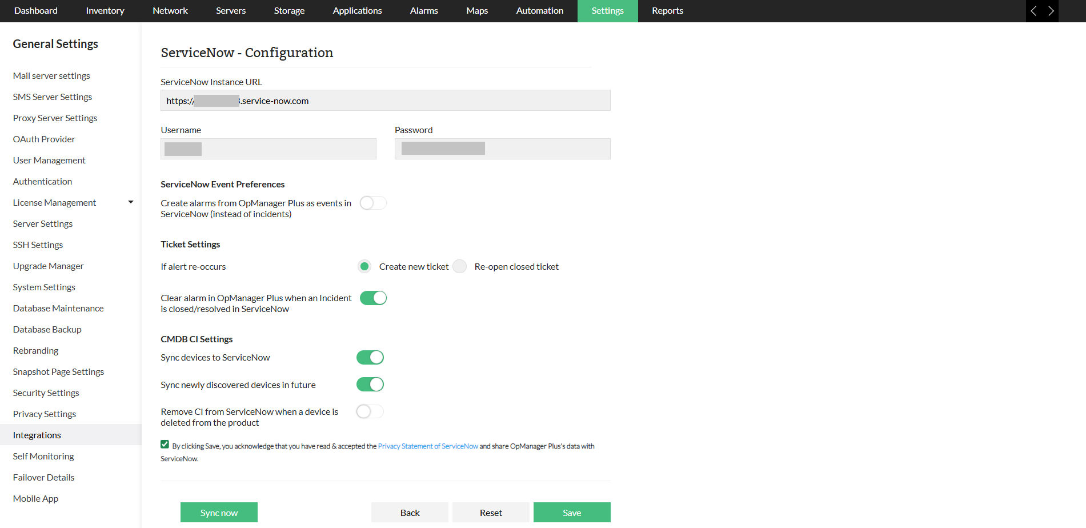
Task: Open Rebranding settings
Action: click(x=35, y=350)
